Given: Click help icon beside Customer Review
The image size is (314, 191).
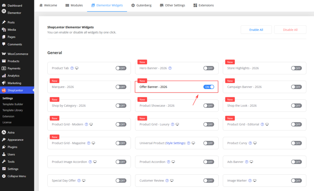Looking at the screenshot, I should coord(167,181).
